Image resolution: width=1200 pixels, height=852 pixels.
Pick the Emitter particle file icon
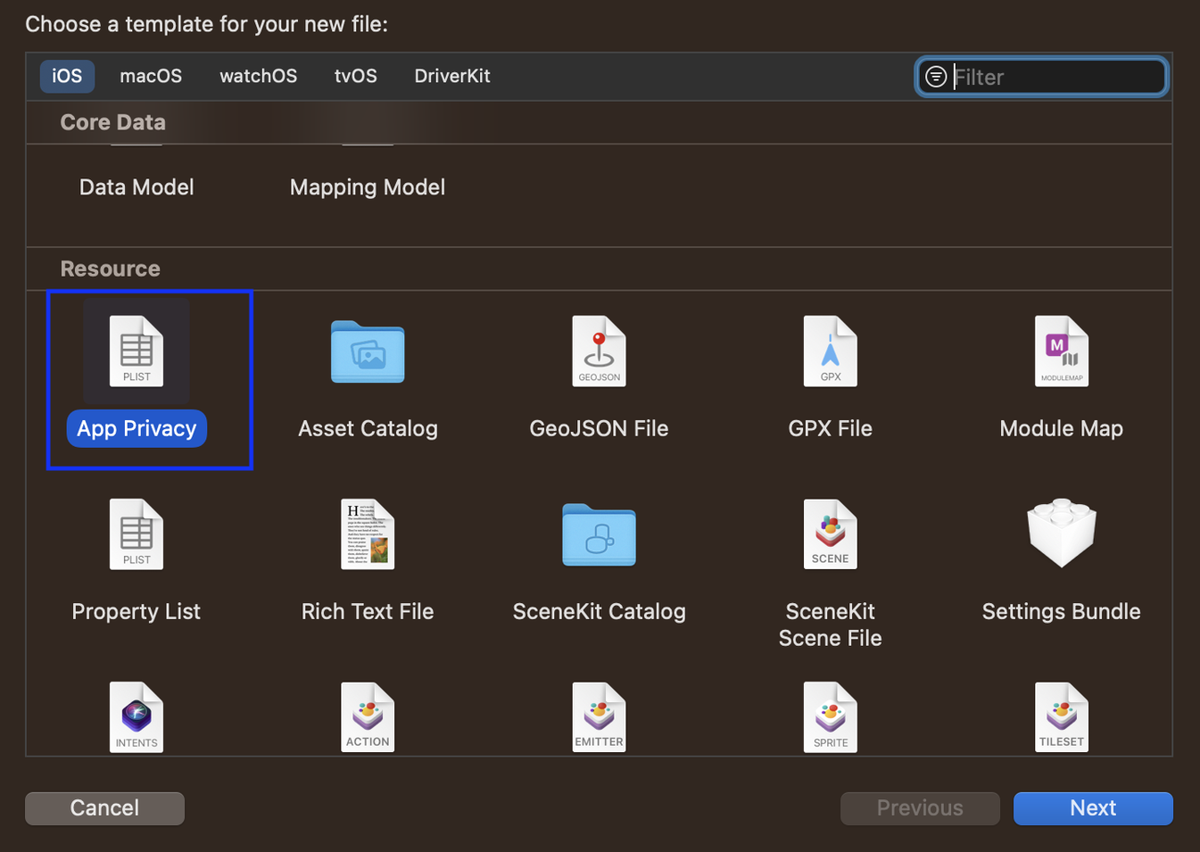point(599,717)
